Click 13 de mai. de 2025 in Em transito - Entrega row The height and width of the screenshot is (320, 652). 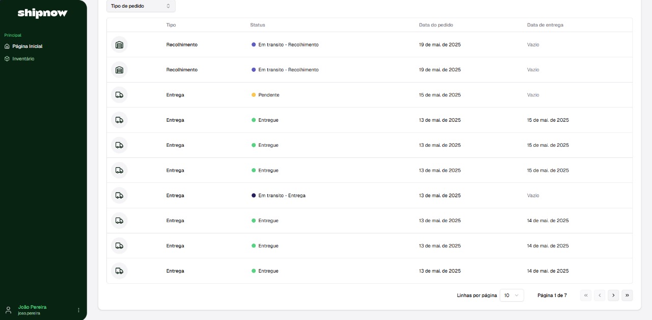click(440, 196)
